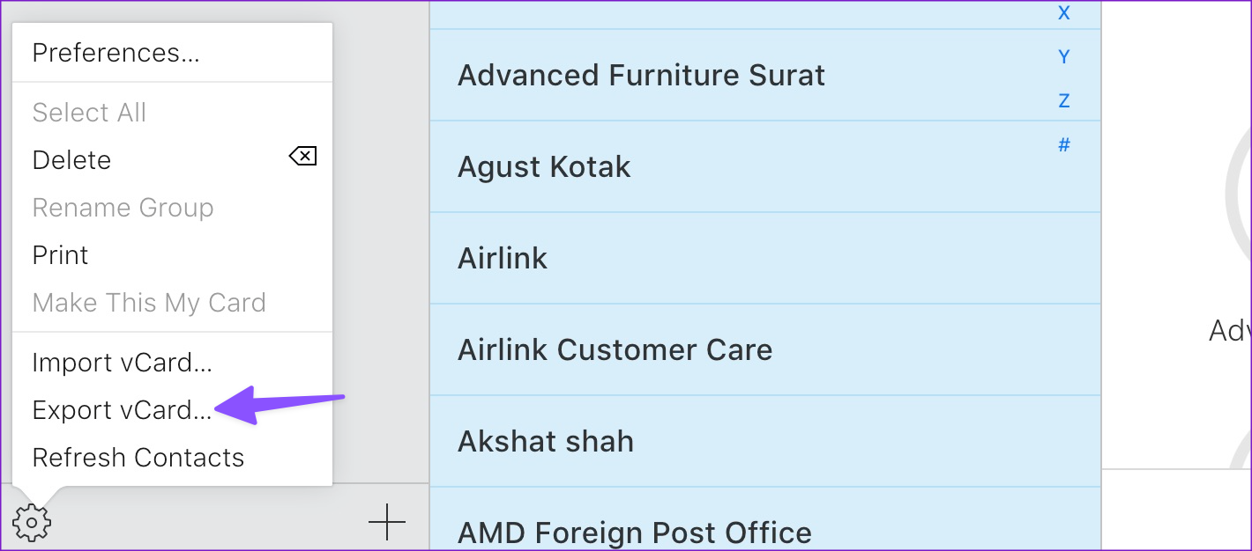Open the Agust Kotak contact
The height and width of the screenshot is (551, 1252).
[x=544, y=167]
